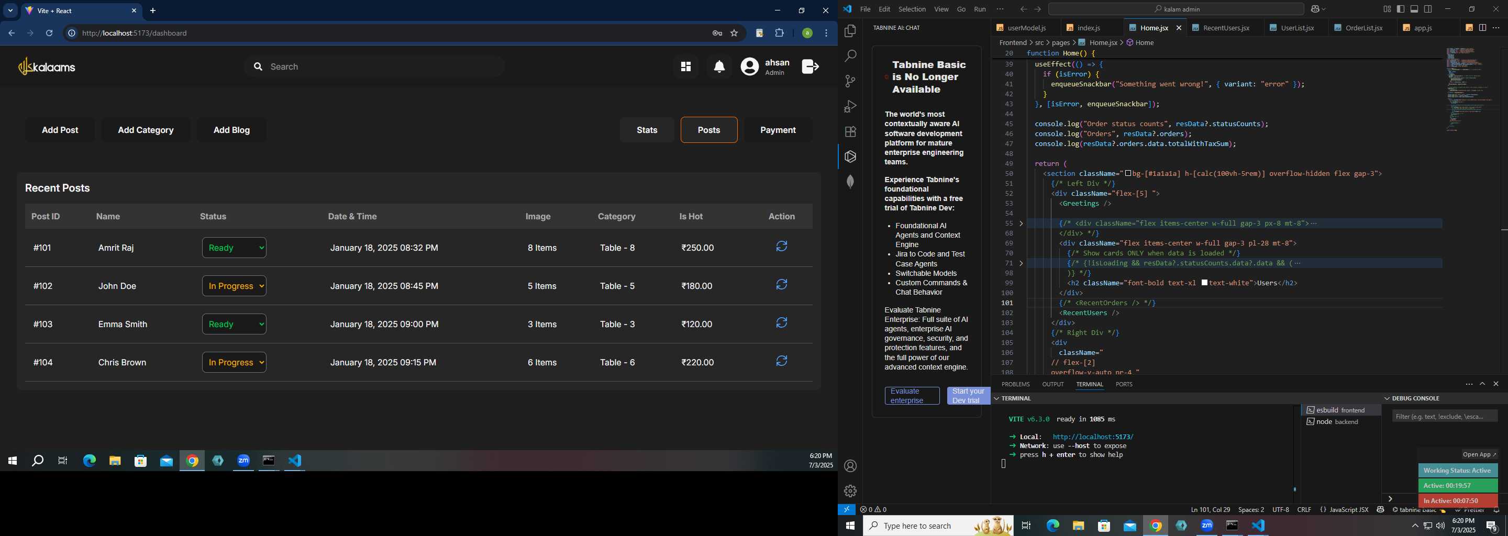Open Copilot status icon in status bar
This screenshot has height=536, width=1508.
coord(1380,510)
